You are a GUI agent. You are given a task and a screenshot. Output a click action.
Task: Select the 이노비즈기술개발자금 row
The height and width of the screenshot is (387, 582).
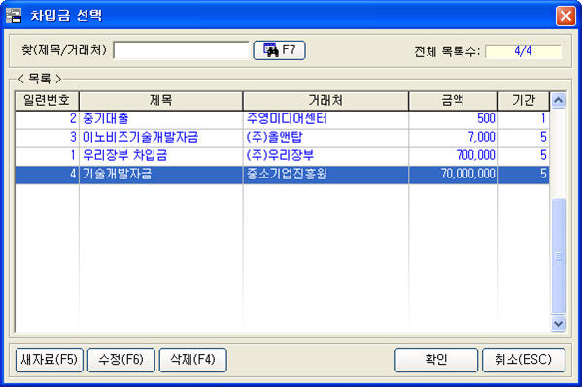tap(282, 138)
